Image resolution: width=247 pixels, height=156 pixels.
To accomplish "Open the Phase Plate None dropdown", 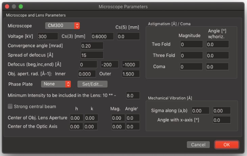I will pyautogui.click(x=56, y=84).
